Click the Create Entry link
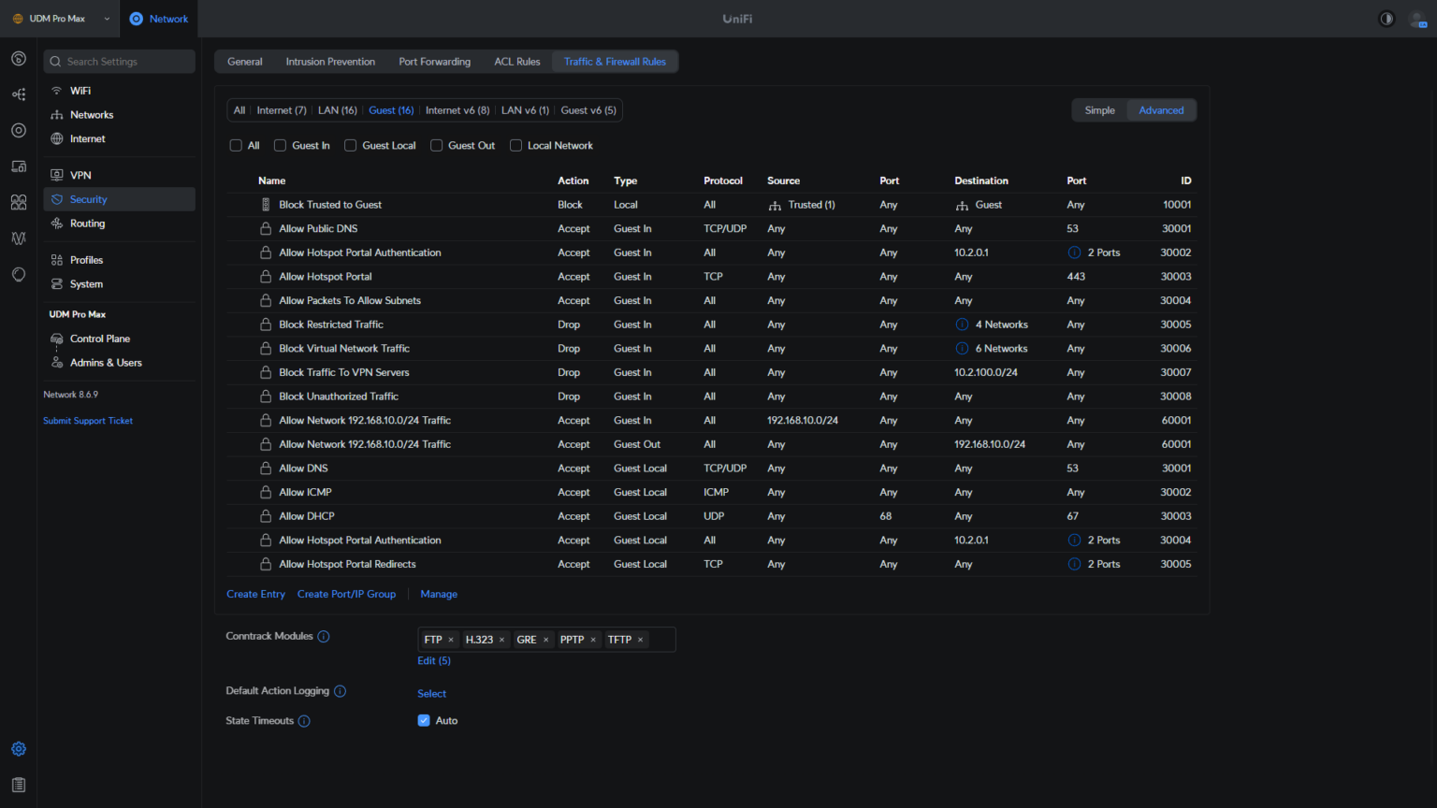 tap(255, 594)
